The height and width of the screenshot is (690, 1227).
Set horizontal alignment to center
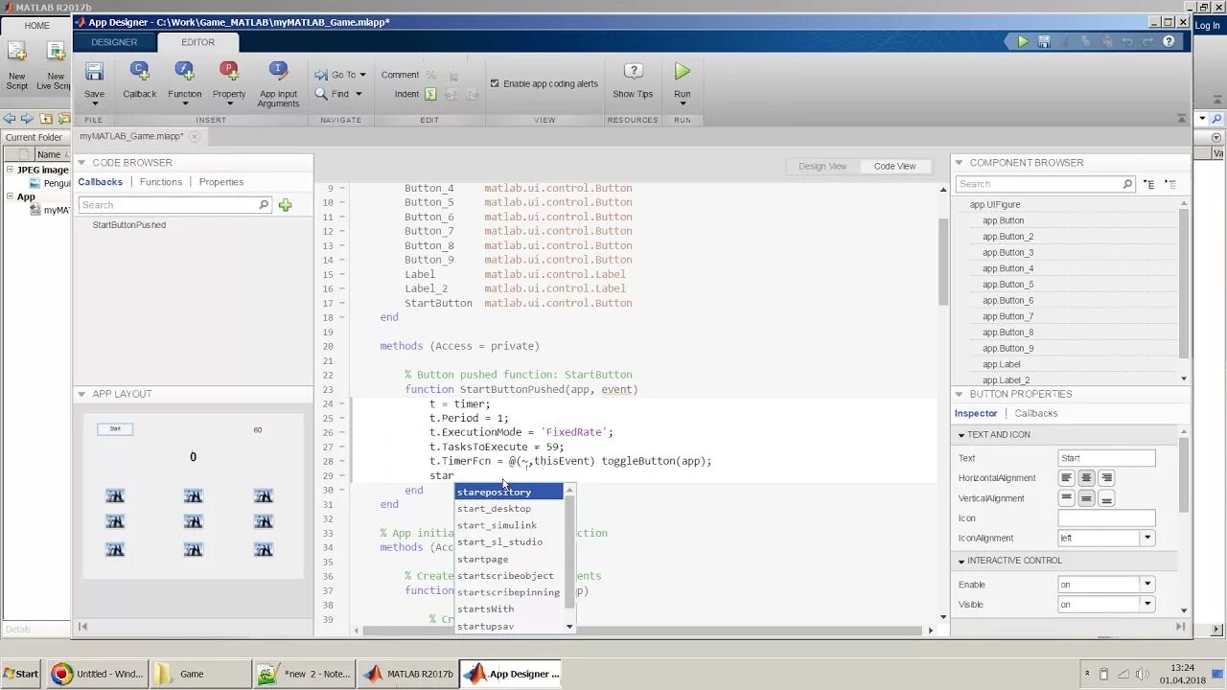pyautogui.click(x=1086, y=477)
